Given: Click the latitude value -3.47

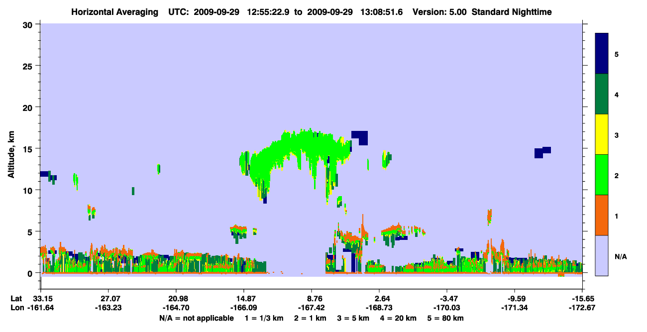Looking at the screenshot, I should tap(446, 299).
